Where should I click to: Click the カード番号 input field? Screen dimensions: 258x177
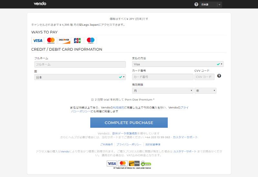point(163,77)
